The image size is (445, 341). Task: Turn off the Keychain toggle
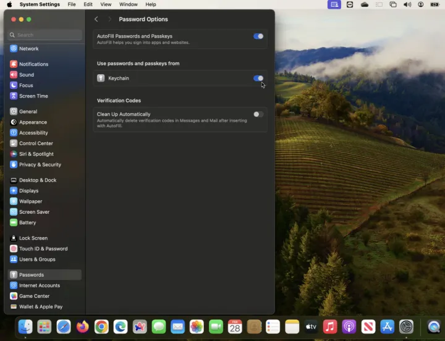[258, 78]
